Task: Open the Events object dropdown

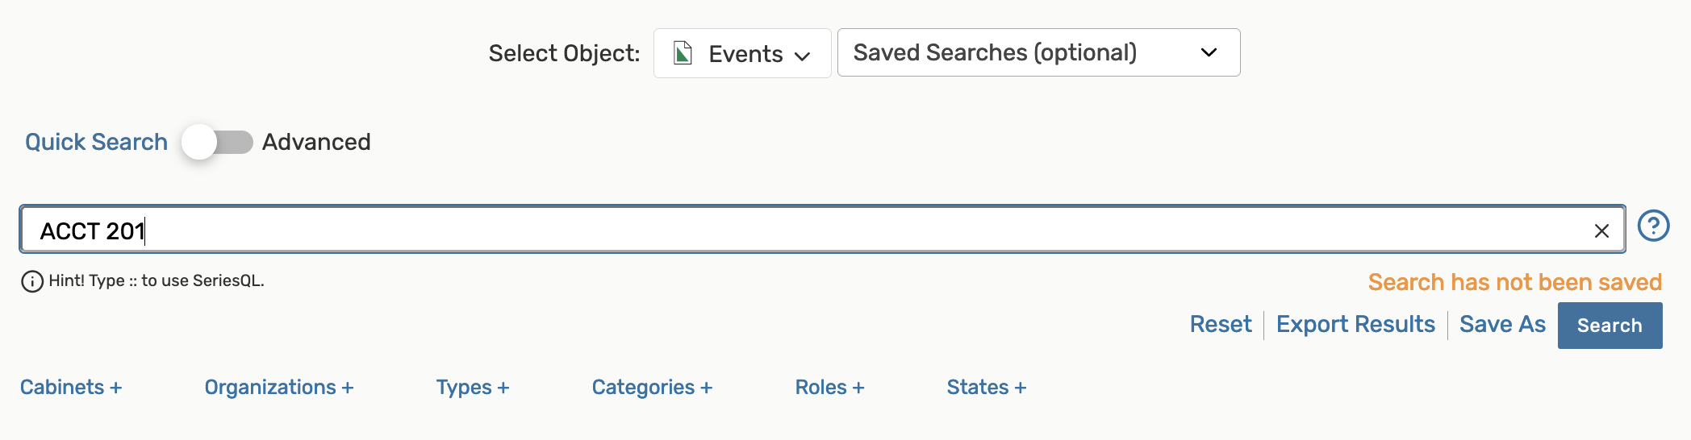Action: tap(742, 53)
